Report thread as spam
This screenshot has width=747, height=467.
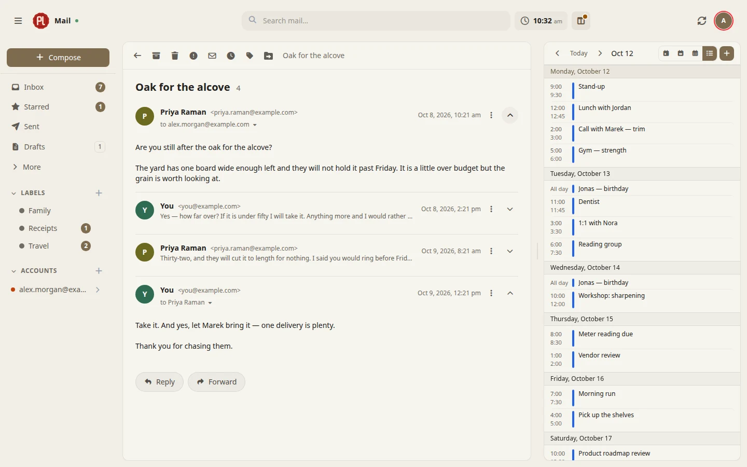click(193, 56)
